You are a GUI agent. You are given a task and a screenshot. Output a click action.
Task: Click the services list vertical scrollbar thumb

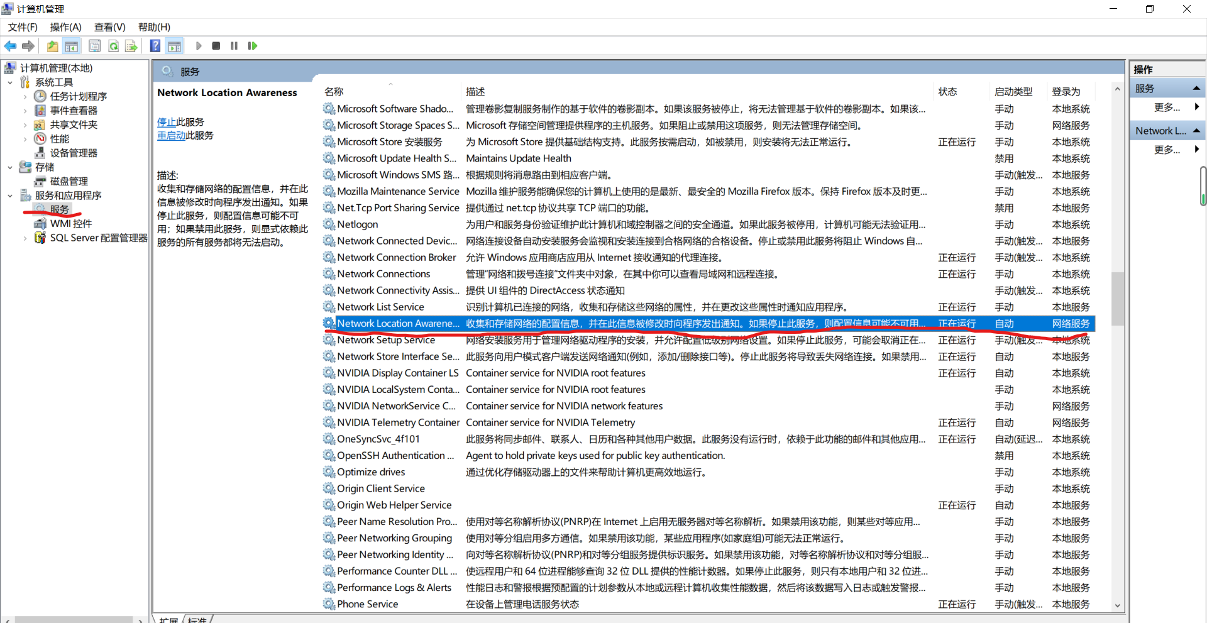[1117, 299]
